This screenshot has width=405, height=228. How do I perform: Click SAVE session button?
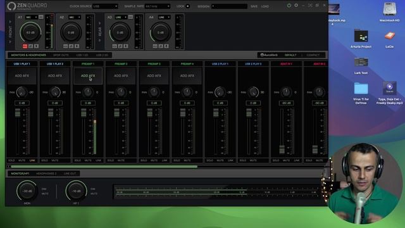point(254,6)
